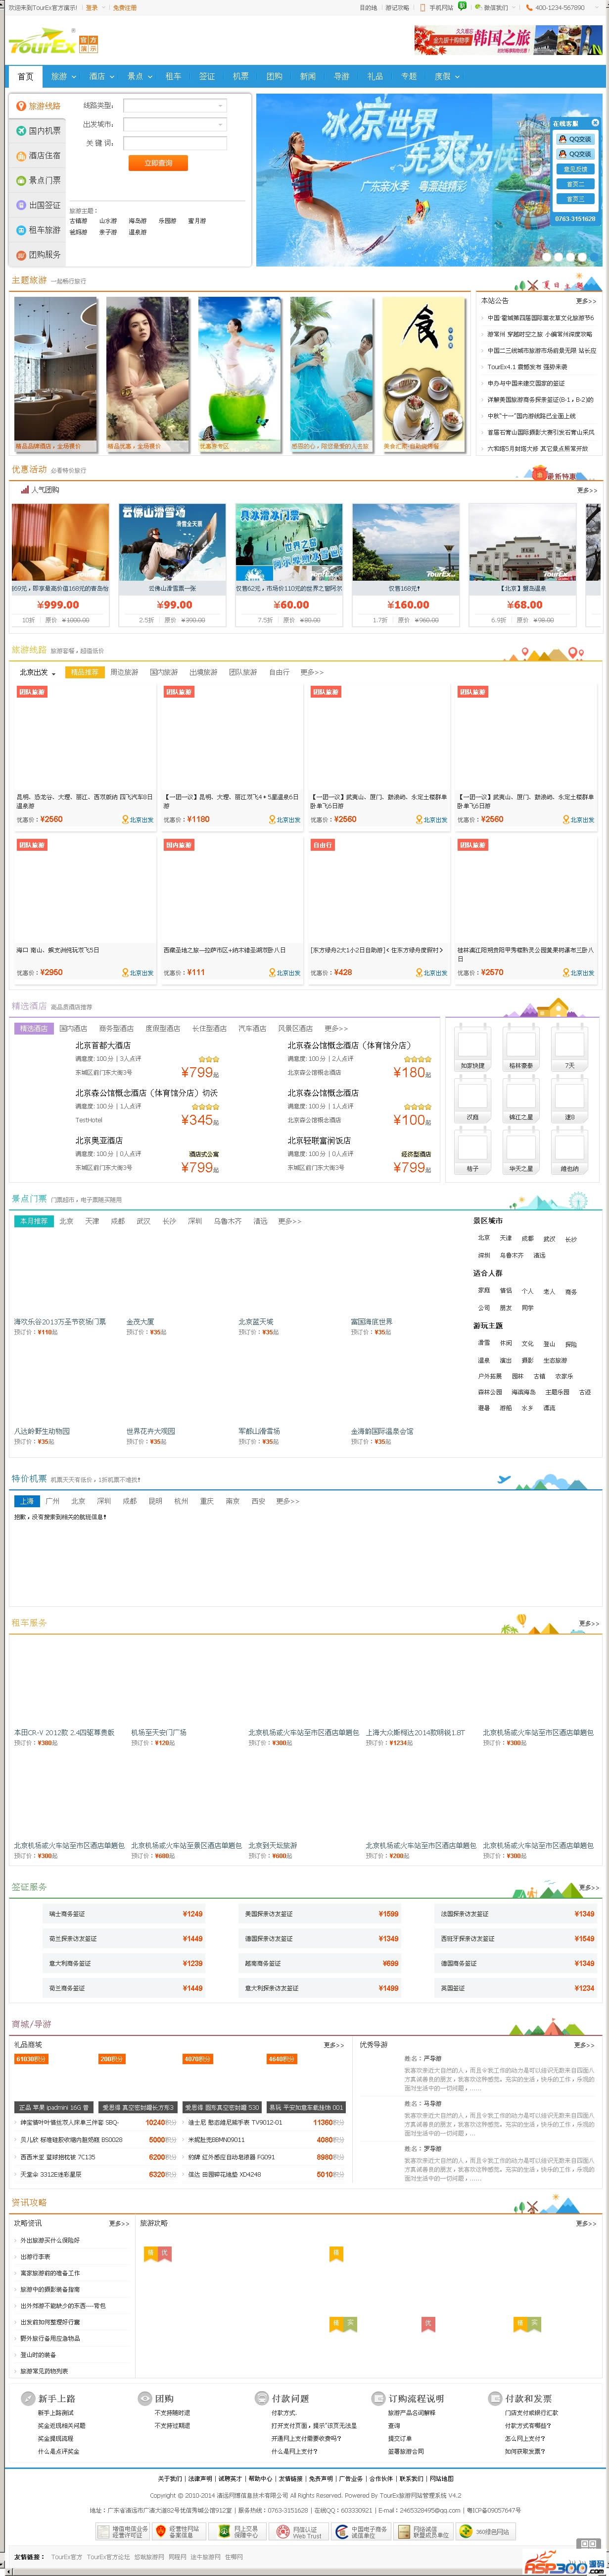Click the 订购流程说明 footer heading icon

(378, 2398)
